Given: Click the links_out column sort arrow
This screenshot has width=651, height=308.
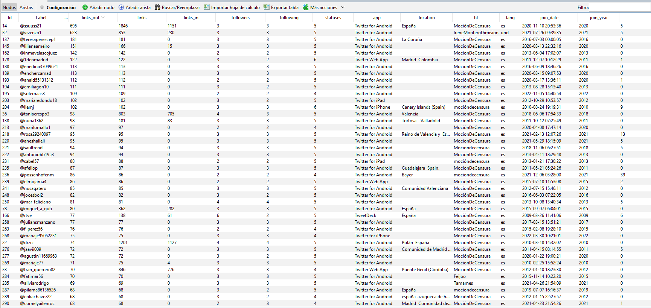Looking at the screenshot, I should coord(103,18).
